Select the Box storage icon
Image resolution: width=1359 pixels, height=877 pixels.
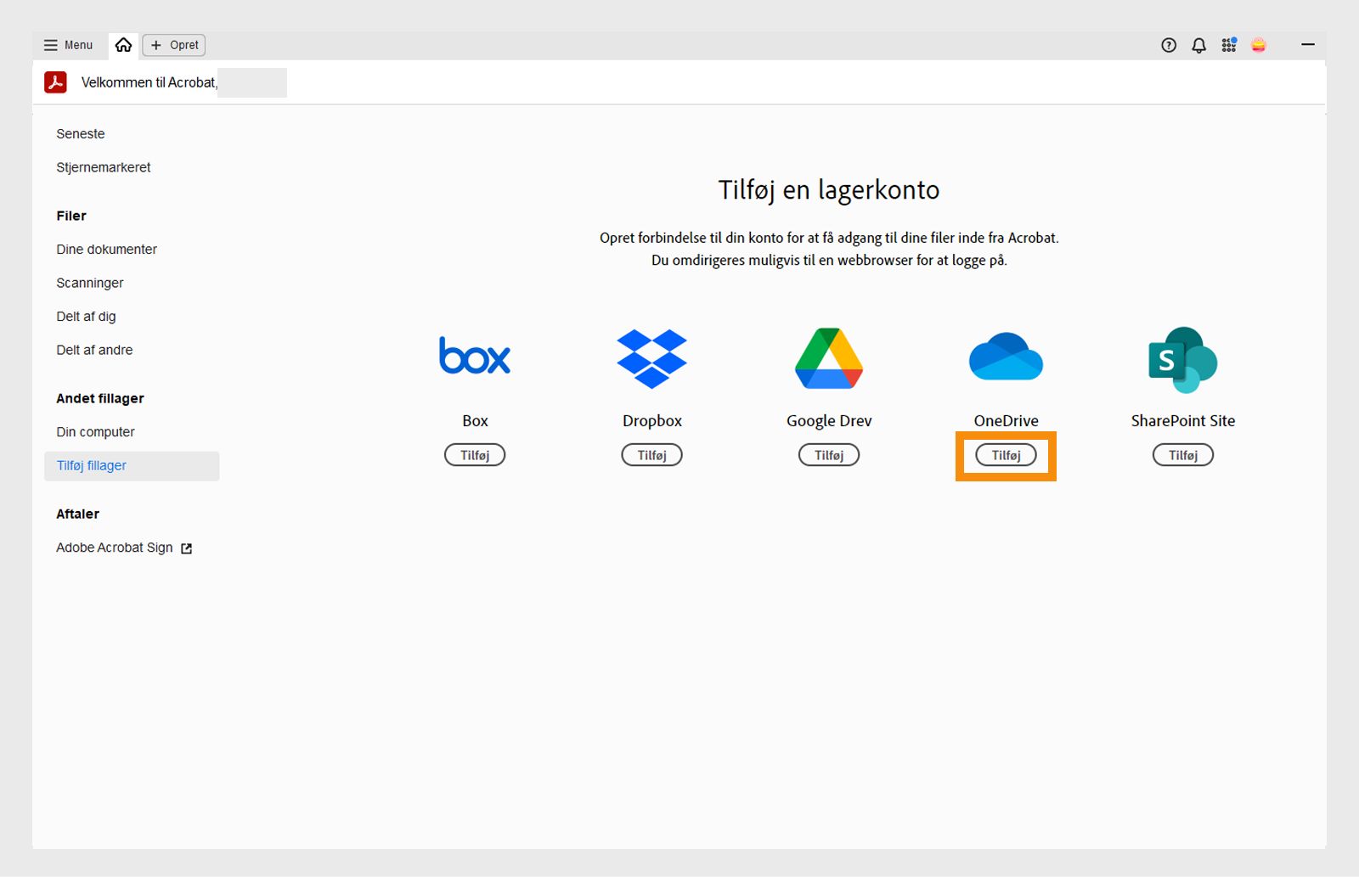click(474, 357)
